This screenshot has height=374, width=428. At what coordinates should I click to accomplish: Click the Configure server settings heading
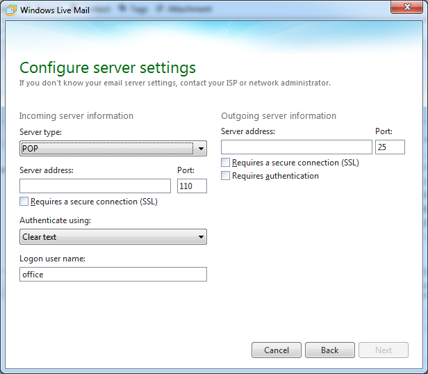[x=108, y=67]
